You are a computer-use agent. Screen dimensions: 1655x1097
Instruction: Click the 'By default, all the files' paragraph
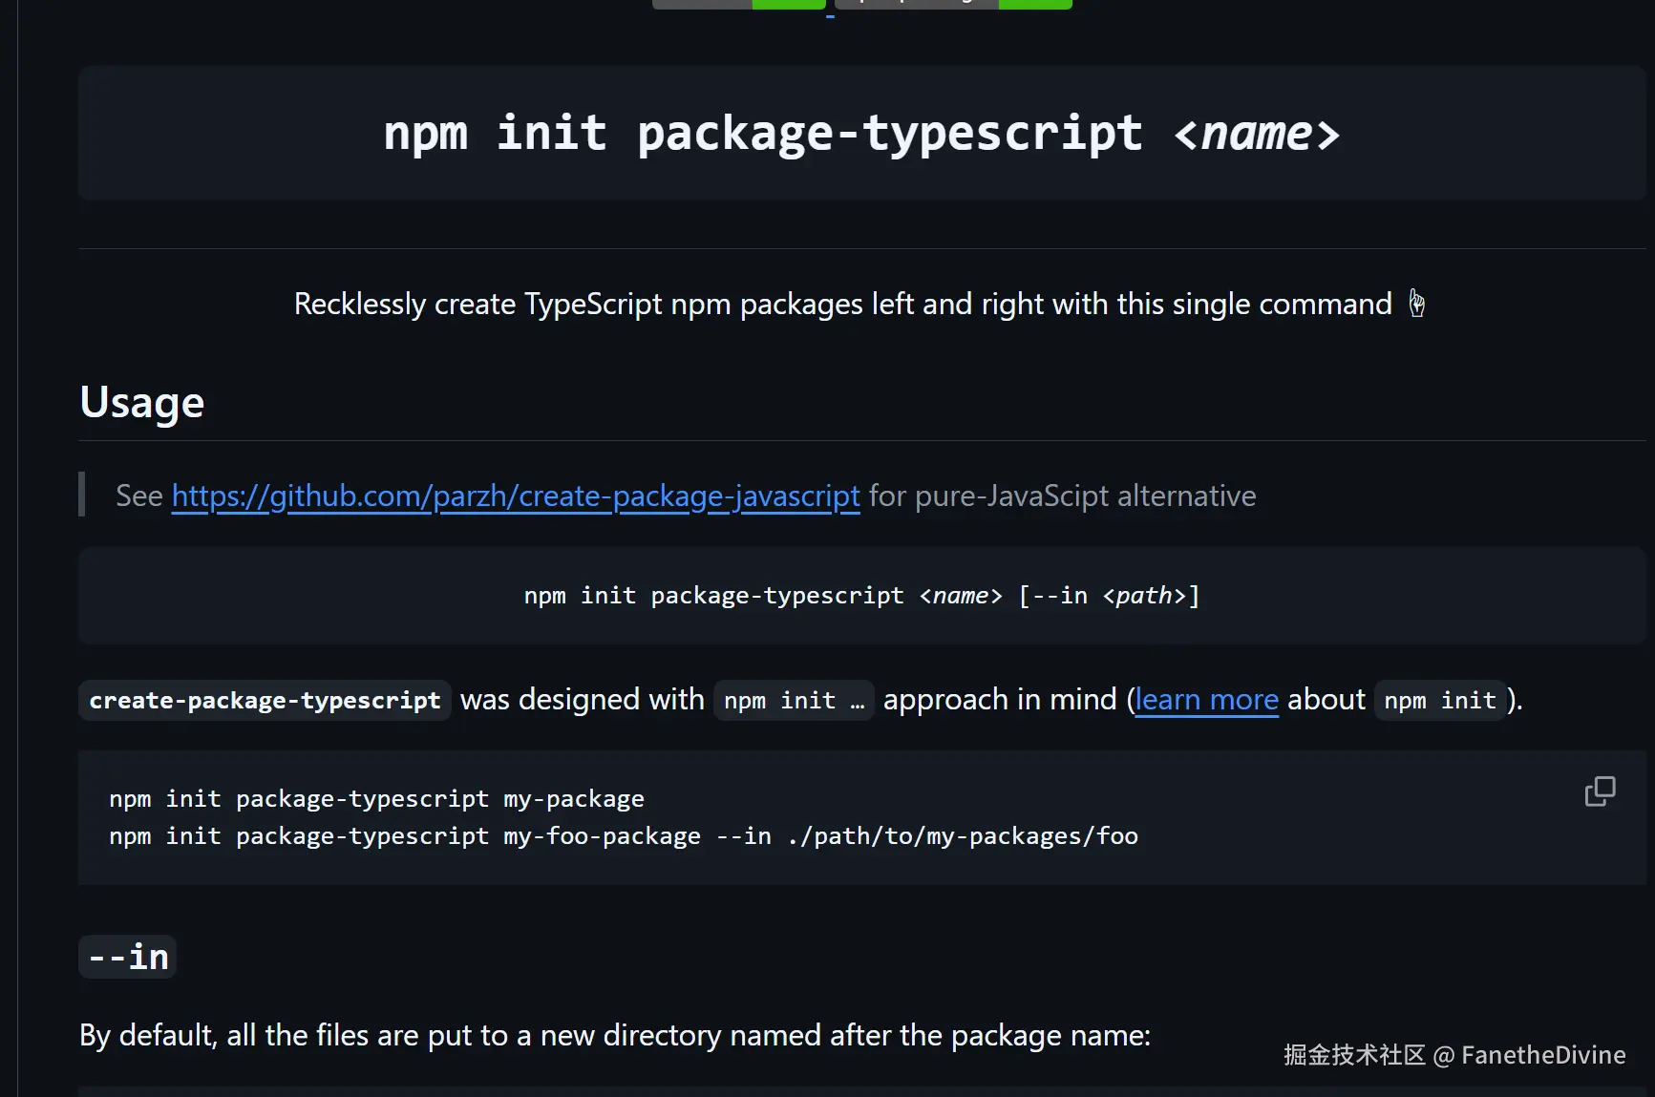[x=615, y=1036]
